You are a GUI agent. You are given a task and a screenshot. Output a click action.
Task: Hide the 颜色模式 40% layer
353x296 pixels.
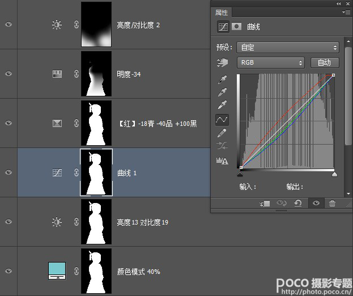8,271
